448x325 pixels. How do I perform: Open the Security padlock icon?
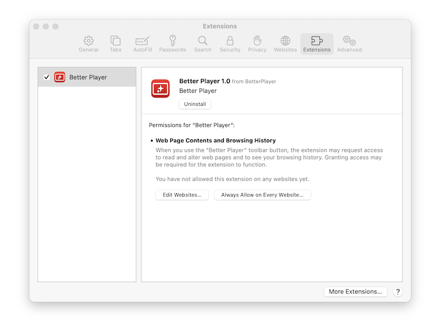[x=230, y=40]
